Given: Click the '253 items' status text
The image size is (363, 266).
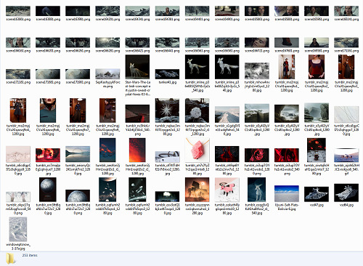Looking at the screenshot, I should 30,255.
